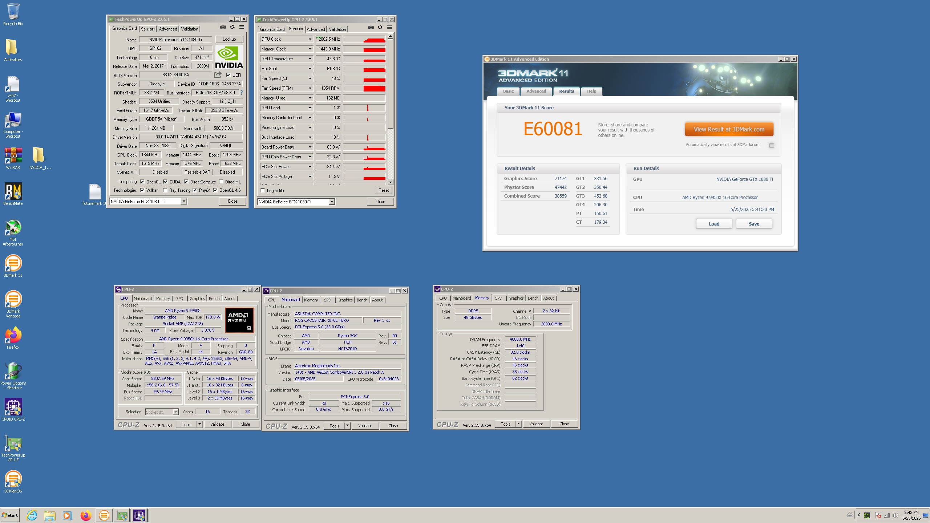
Task: Open GPU selector in GPU-Z Sensors window
Action: coord(332,202)
